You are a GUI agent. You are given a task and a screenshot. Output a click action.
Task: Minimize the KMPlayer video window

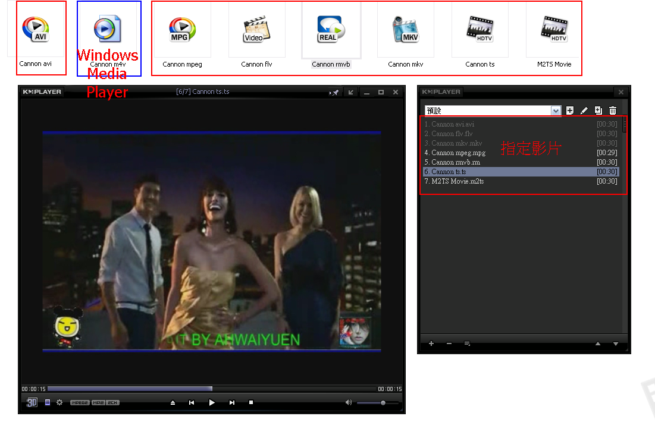pyautogui.click(x=367, y=92)
